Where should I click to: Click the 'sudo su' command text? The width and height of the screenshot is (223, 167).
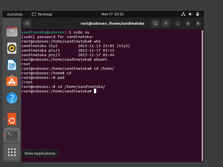(81, 32)
